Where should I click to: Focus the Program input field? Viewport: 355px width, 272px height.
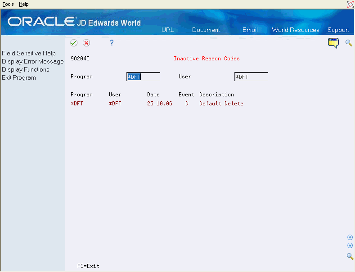[x=144, y=77]
